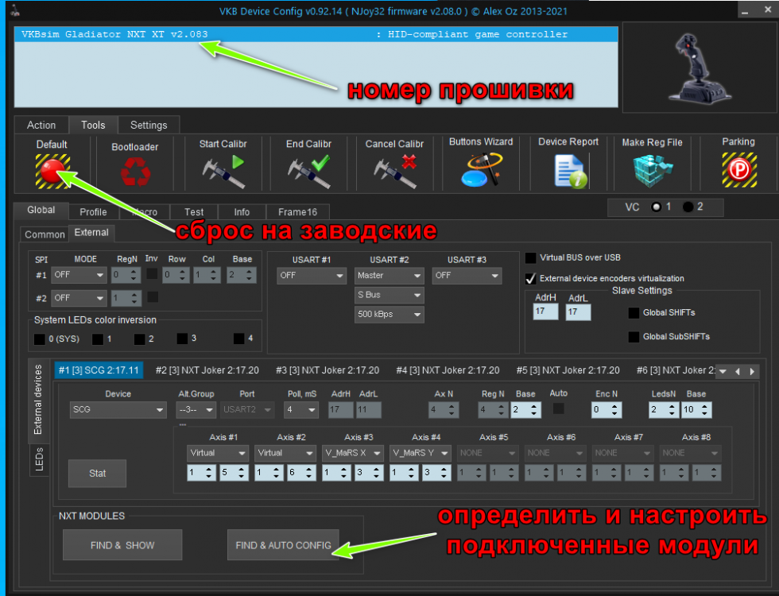Switch to the Action tab
The image size is (779, 596).
[41, 126]
